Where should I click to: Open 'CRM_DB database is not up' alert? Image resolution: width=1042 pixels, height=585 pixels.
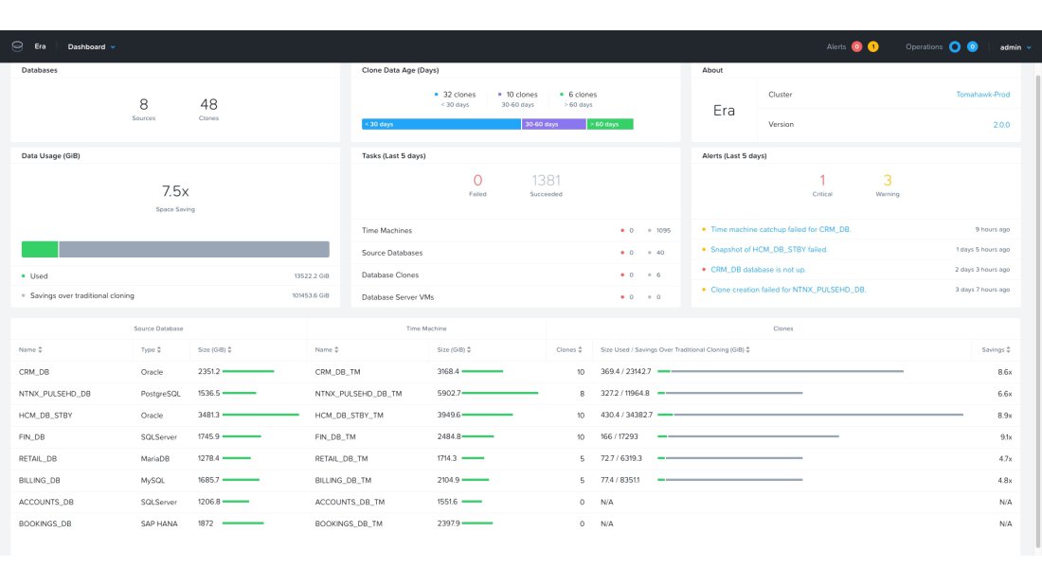click(758, 270)
